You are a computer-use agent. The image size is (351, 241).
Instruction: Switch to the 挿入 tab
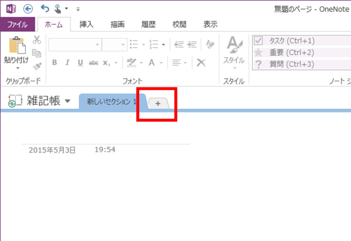tap(87, 25)
